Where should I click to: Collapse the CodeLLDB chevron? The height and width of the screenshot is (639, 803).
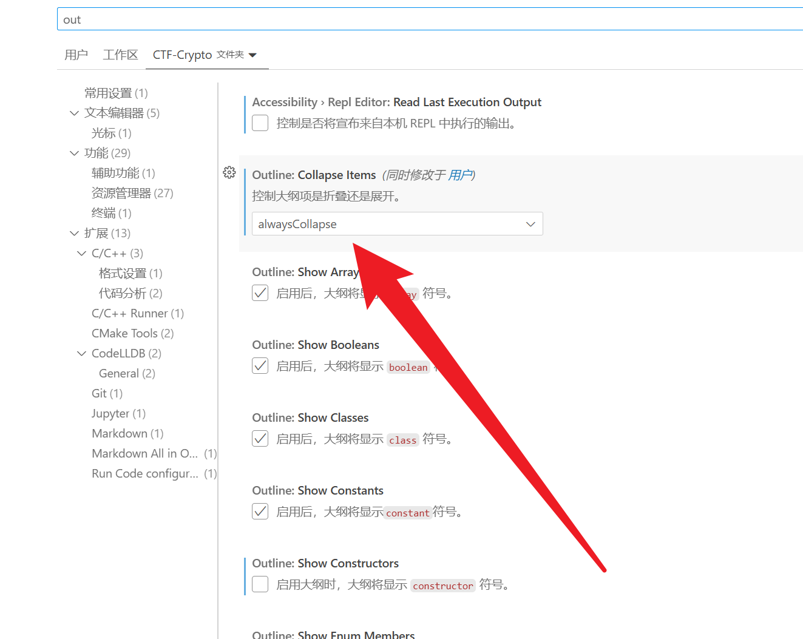[x=82, y=354]
